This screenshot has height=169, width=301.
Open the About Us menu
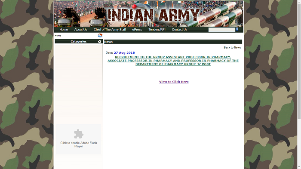(x=81, y=30)
